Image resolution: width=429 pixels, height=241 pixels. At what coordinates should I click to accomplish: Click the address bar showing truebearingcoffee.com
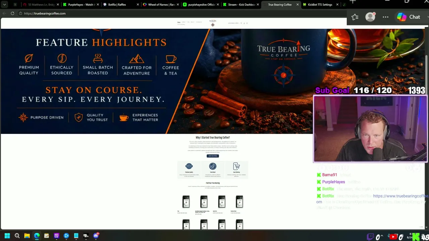pos(181,13)
